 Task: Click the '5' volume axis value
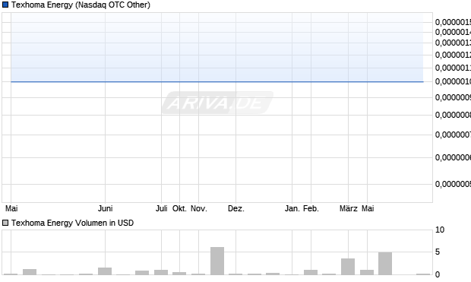[x=438, y=252]
